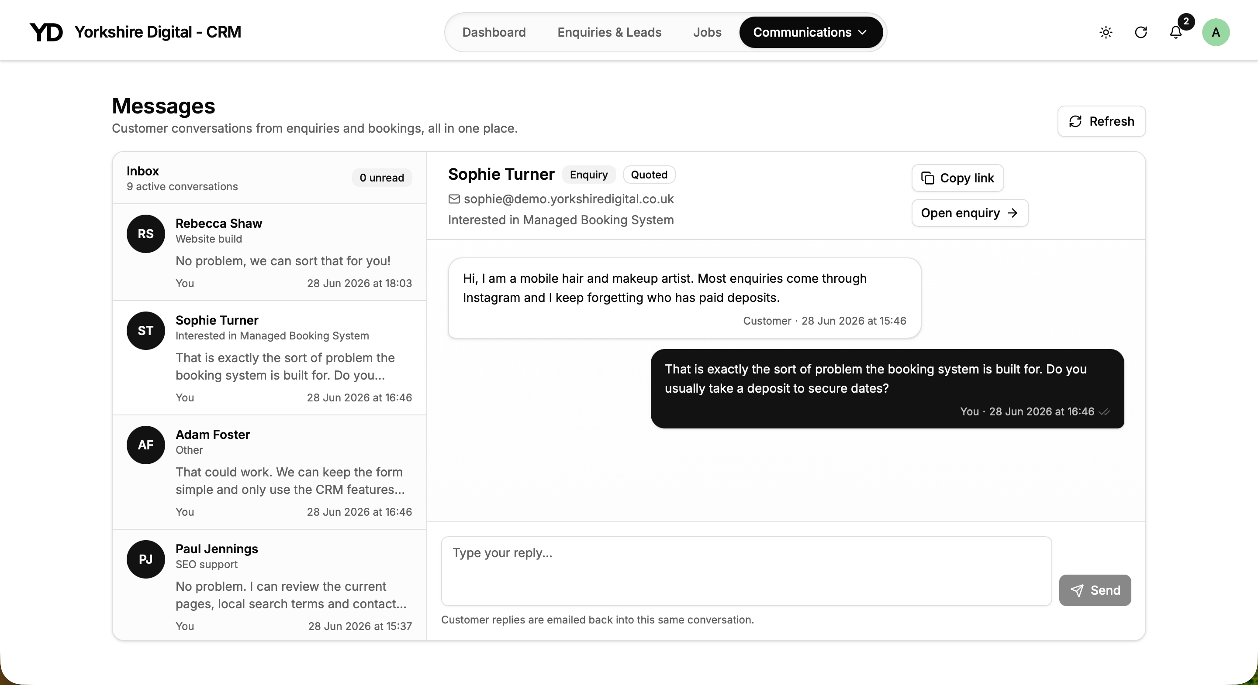1258x685 pixels.
Task: Click timestamp 28 Jun 2026 at 15:37
Action: [359, 626]
